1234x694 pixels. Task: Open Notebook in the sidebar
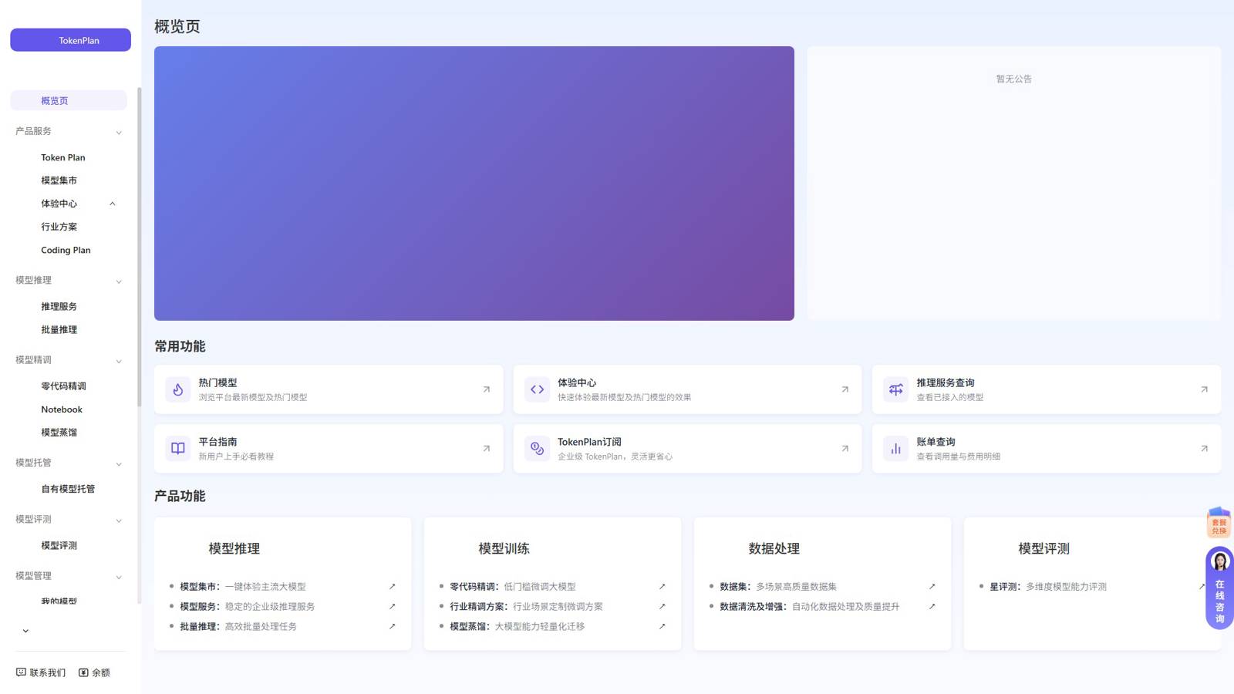pos(62,409)
